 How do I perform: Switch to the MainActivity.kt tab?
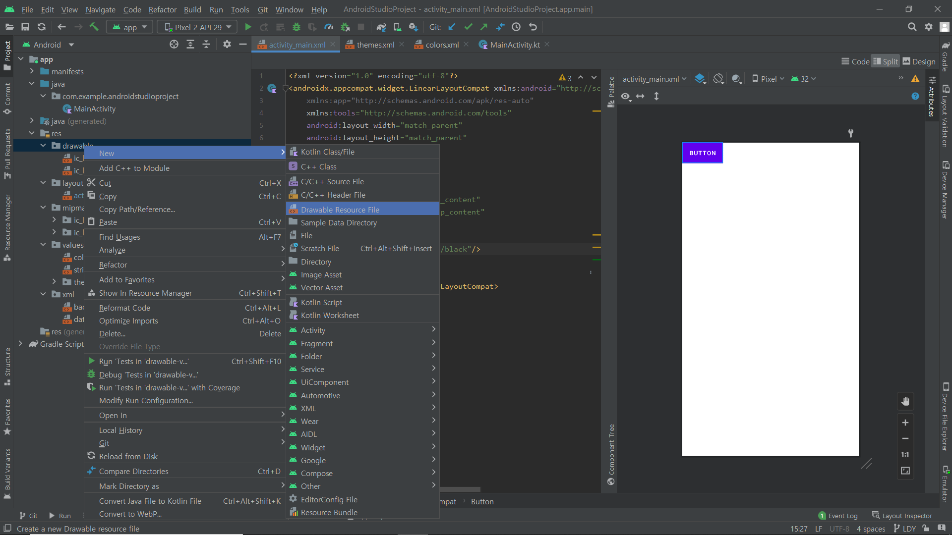tap(514, 45)
